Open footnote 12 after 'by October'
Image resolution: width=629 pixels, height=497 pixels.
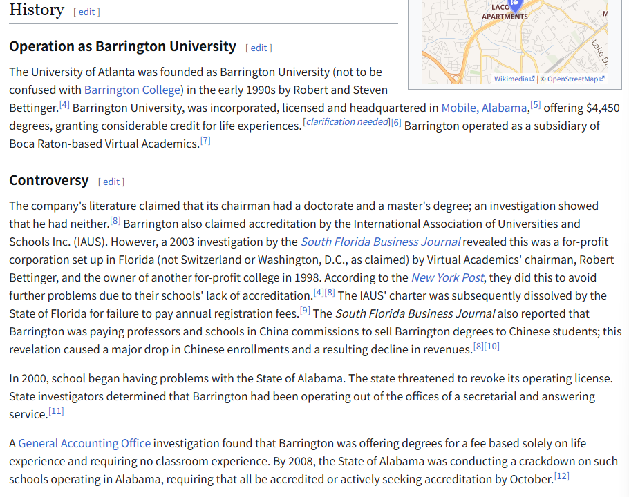561,476
